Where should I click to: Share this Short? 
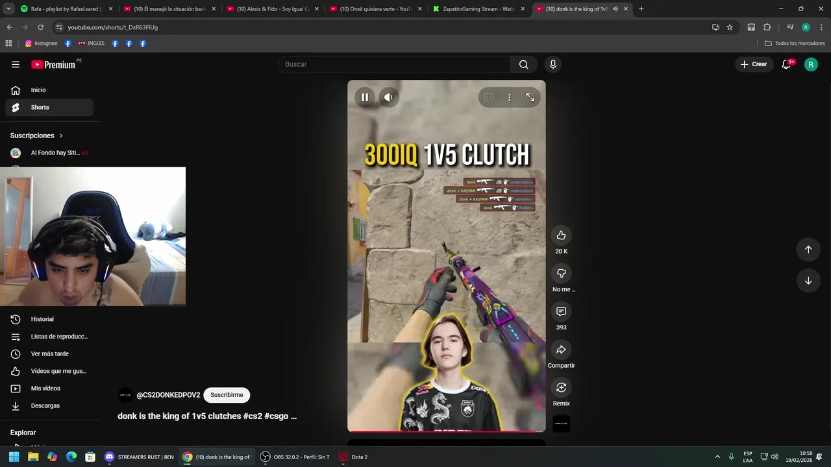[x=562, y=350]
